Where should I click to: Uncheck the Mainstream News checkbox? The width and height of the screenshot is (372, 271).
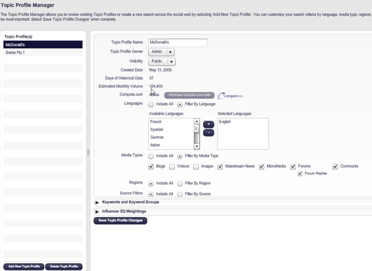pos(220,167)
